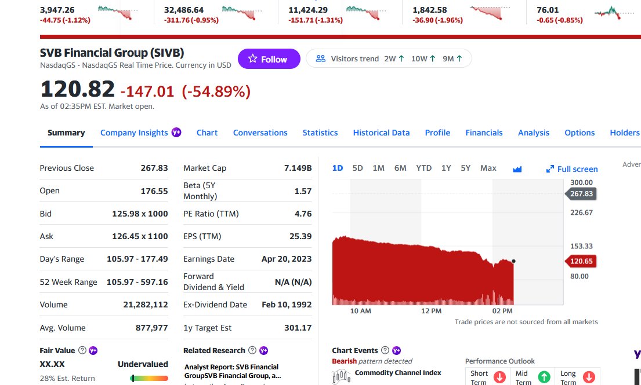This screenshot has width=641, height=385.
Task: Click the Ask value 126.45 x 1100
Action: point(140,236)
